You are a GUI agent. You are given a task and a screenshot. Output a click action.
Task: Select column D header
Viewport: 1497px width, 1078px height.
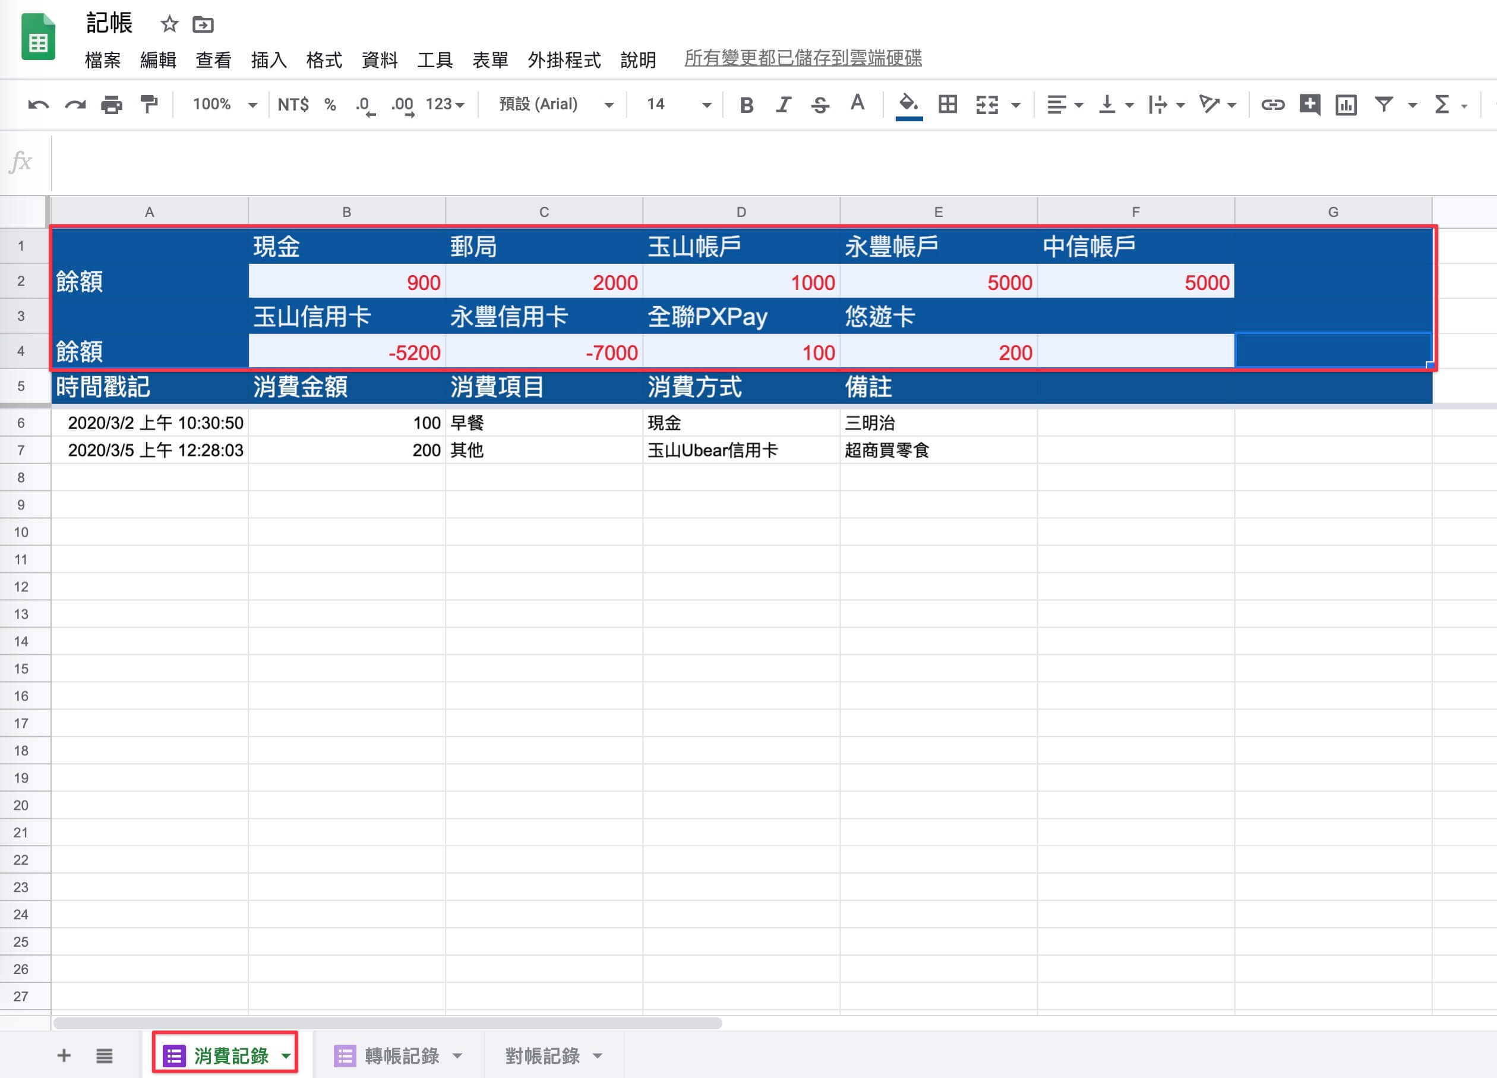[741, 212]
